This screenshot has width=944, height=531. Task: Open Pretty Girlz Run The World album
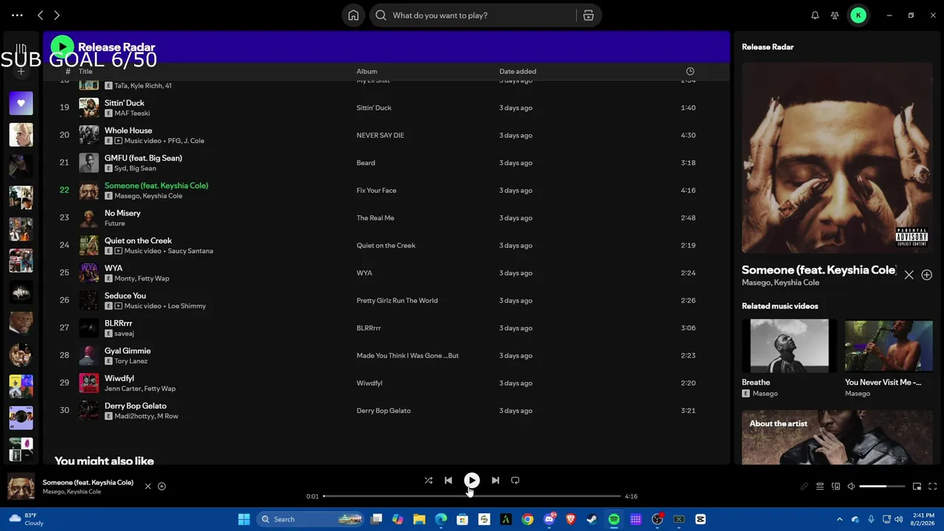pyautogui.click(x=398, y=300)
